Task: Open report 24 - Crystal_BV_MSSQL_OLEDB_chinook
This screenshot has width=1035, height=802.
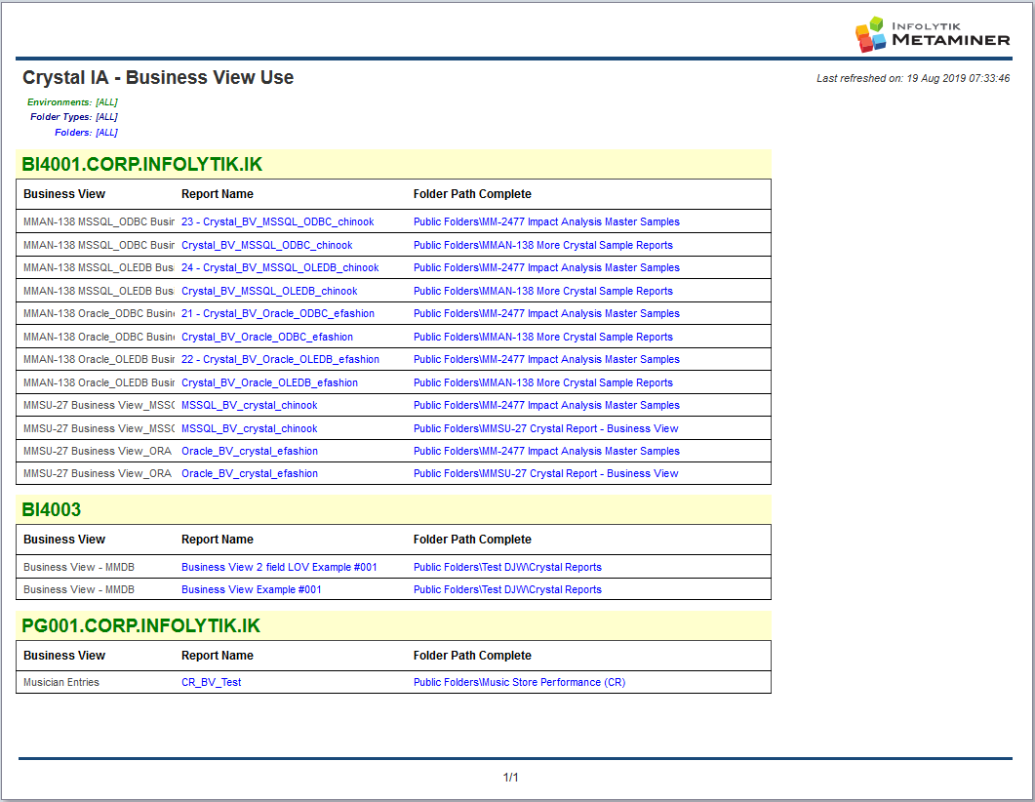Action: [x=280, y=267]
